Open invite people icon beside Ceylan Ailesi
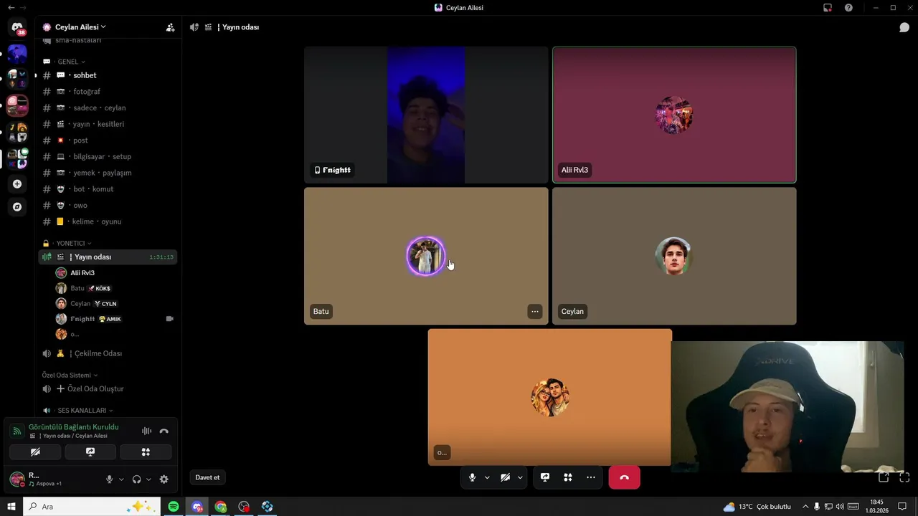918x516 pixels. [x=170, y=27]
